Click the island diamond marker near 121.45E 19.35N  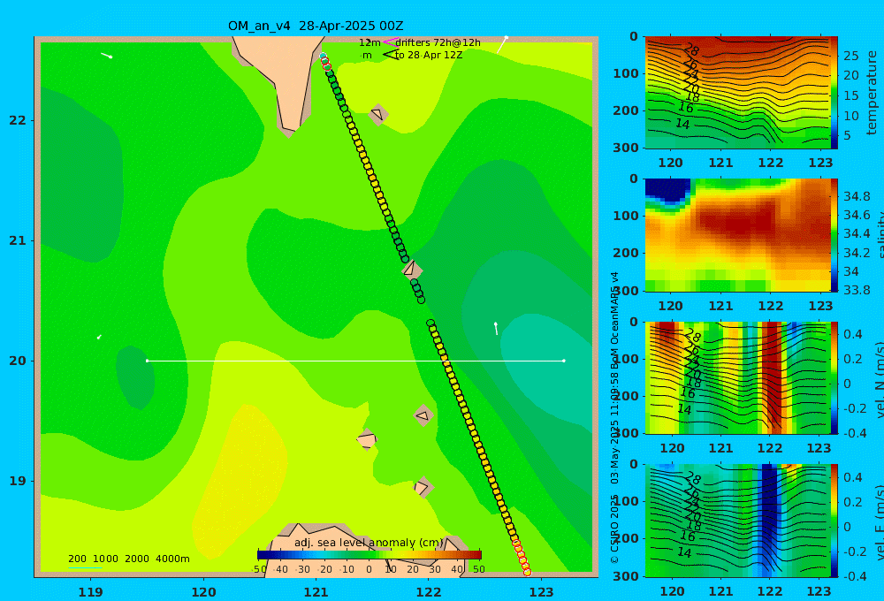(367, 440)
